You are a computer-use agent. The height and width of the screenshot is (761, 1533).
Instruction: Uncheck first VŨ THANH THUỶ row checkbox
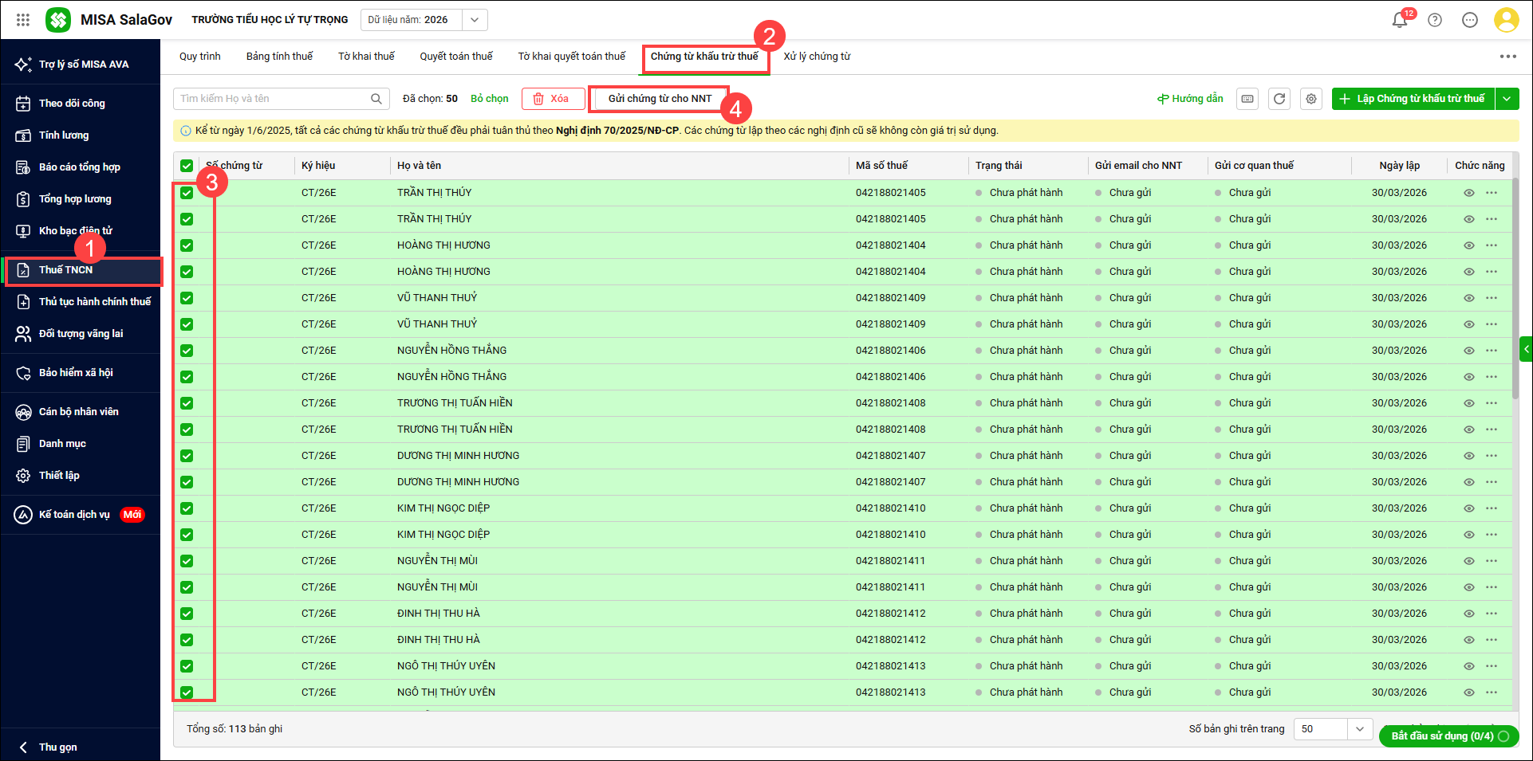187,298
